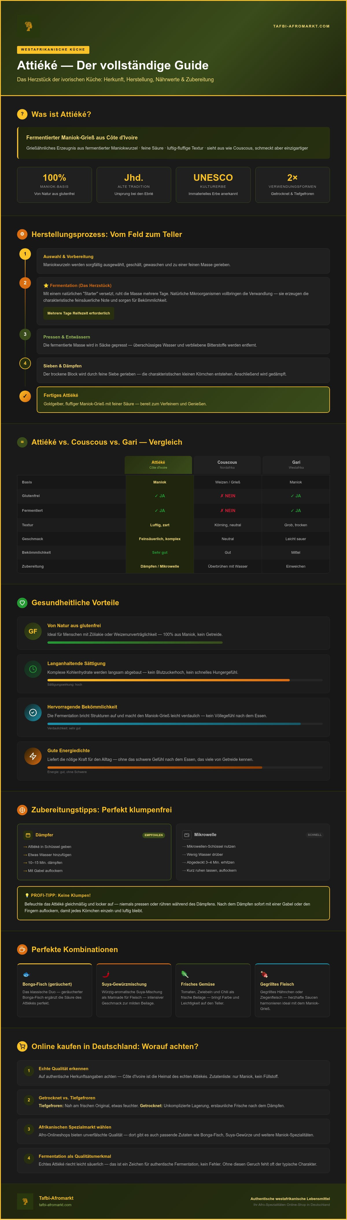The image size is (347, 1220).
Task: Click the lightbulb icon in the Profi-Tipp box
Action: point(27,895)
